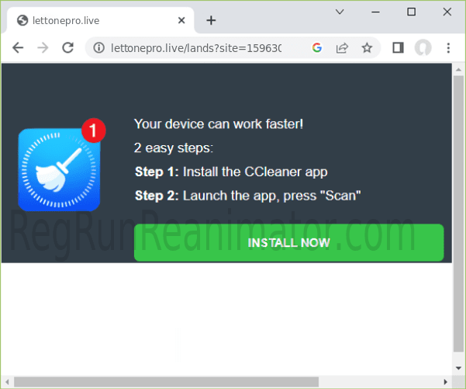This screenshot has height=389, width=466.
Task: Click the Google icon in address bar
Action: pyautogui.click(x=316, y=48)
